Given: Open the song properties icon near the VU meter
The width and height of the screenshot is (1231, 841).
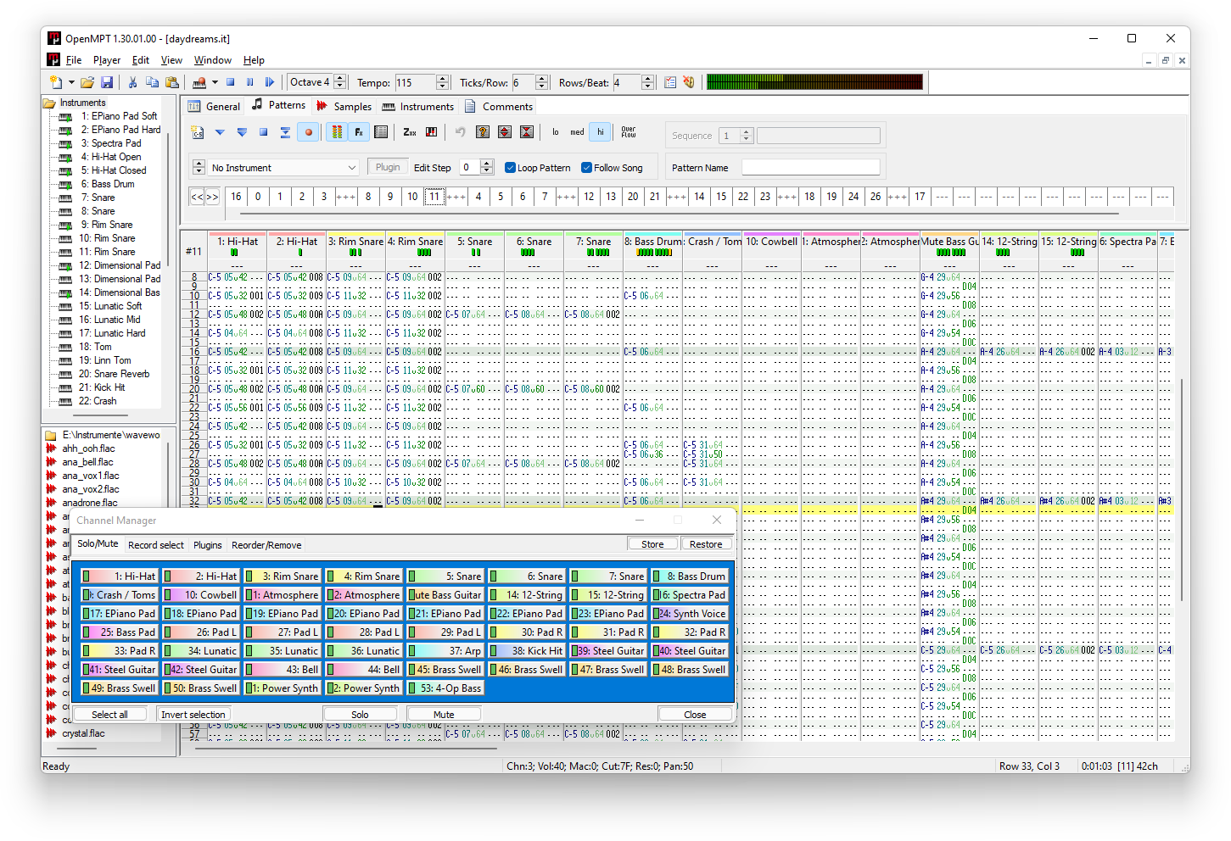Looking at the screenshot, I should tap(670, 82).
